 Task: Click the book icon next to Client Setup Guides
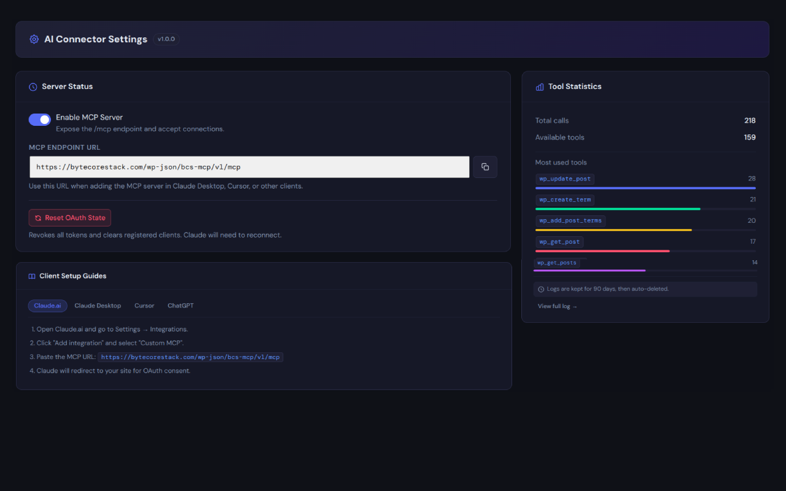32,276
